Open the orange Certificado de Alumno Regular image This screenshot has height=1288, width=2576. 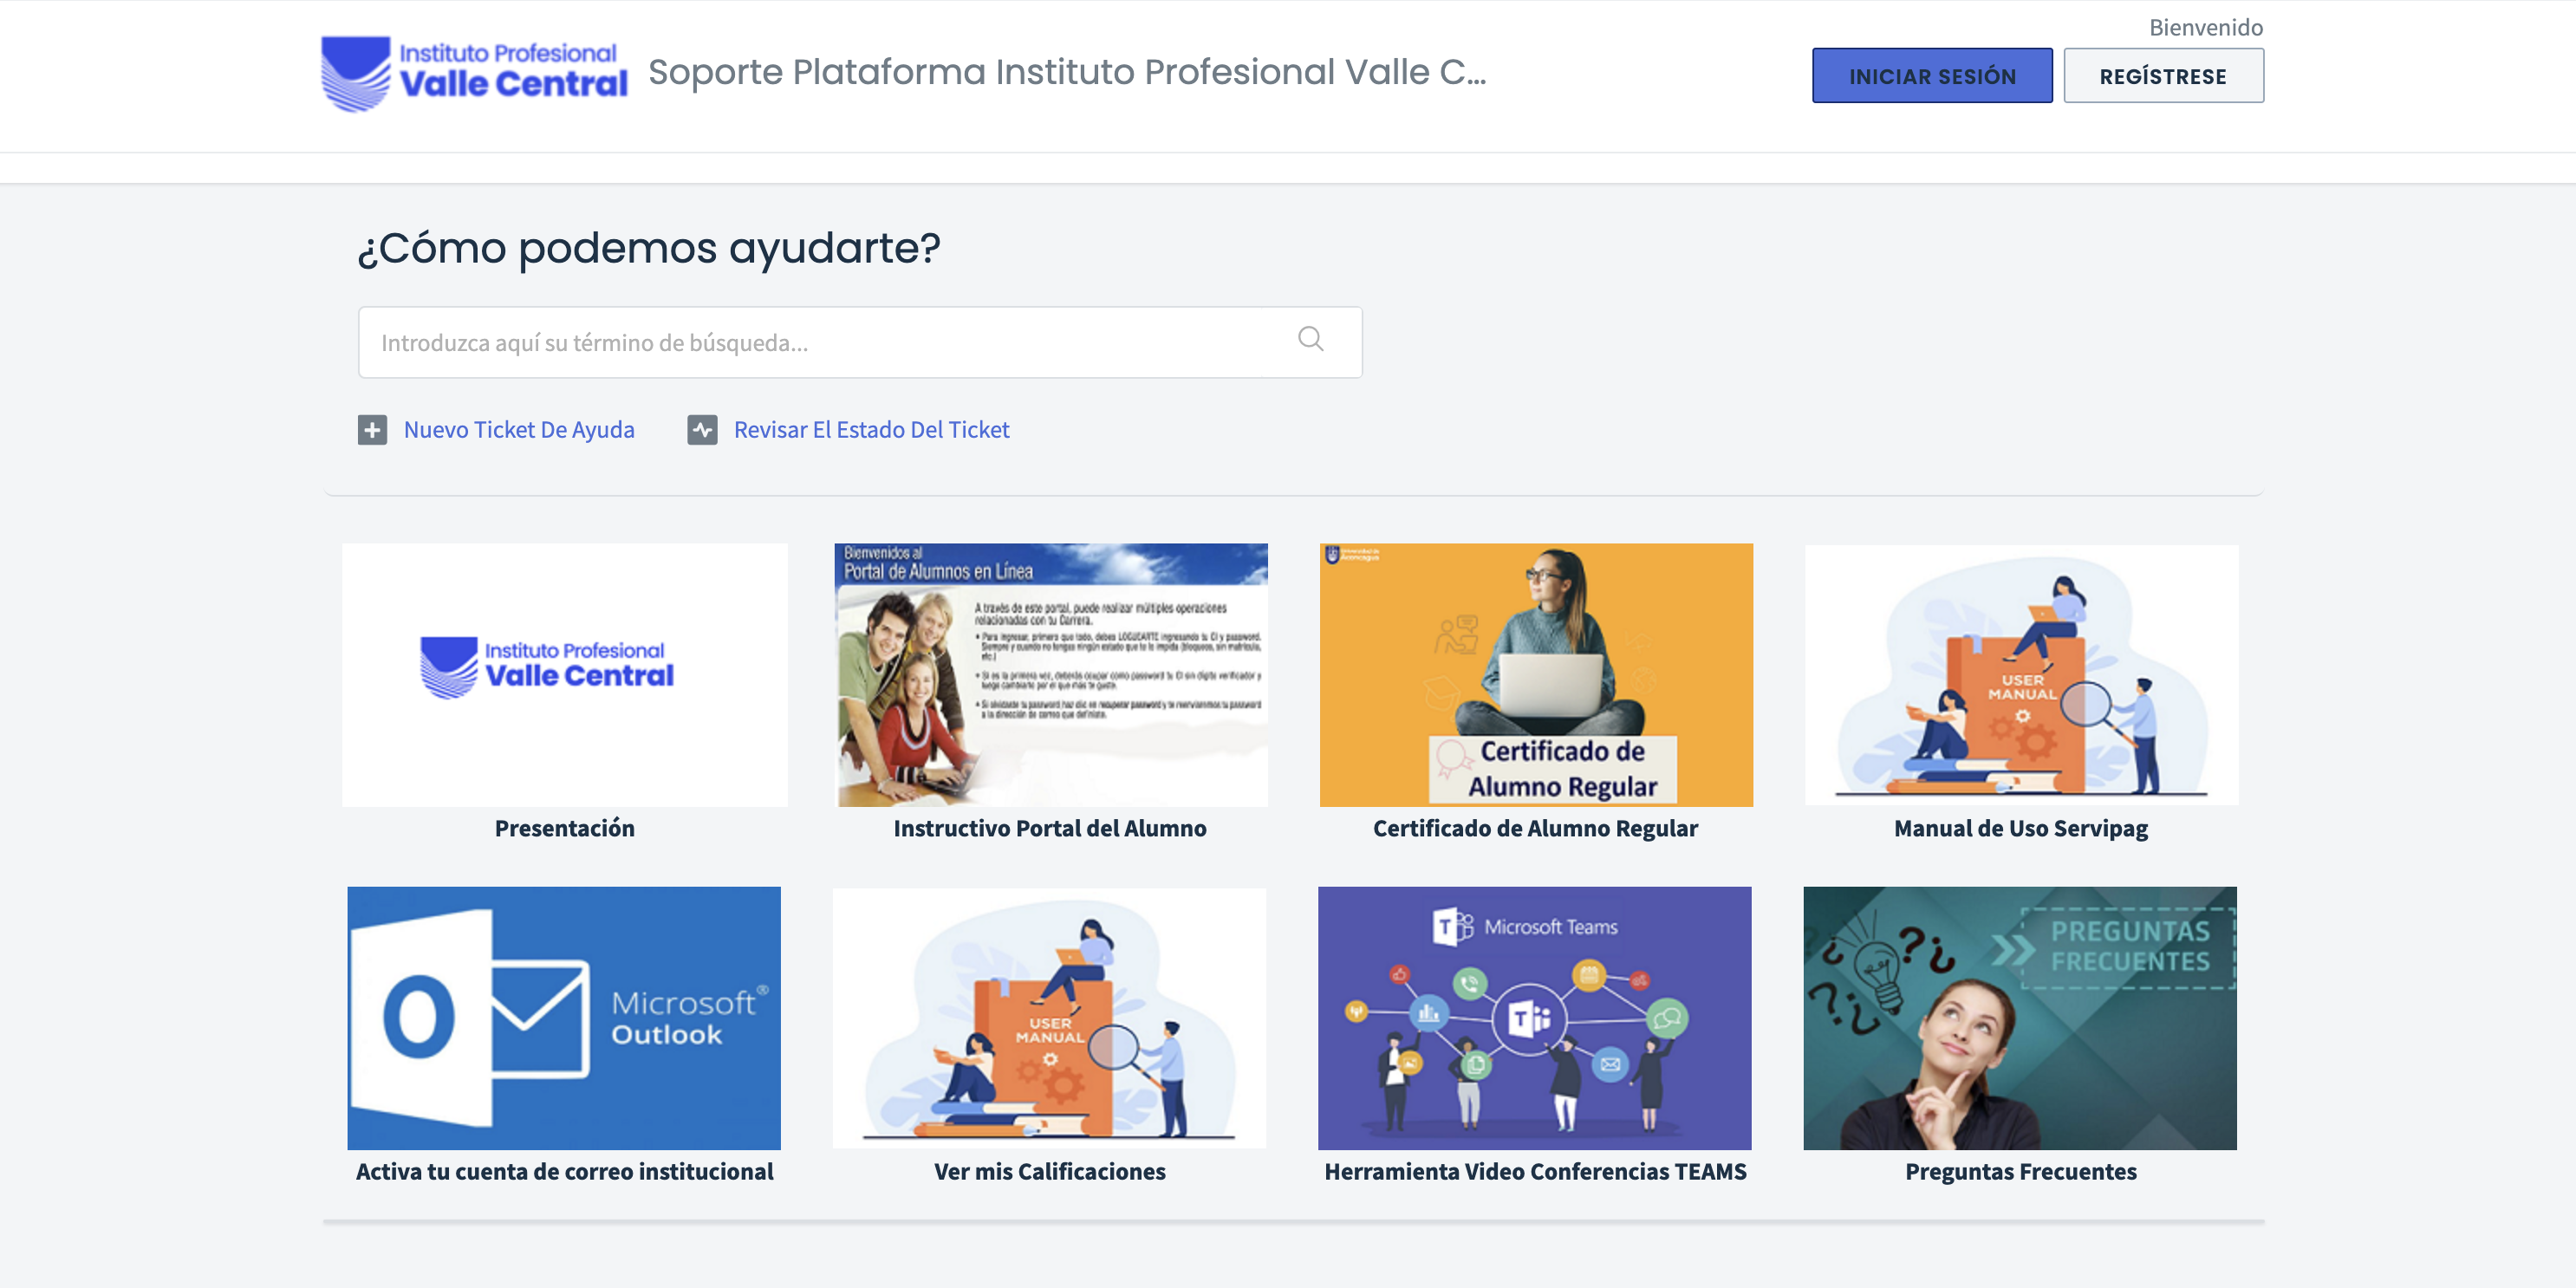click(1536, 675)
